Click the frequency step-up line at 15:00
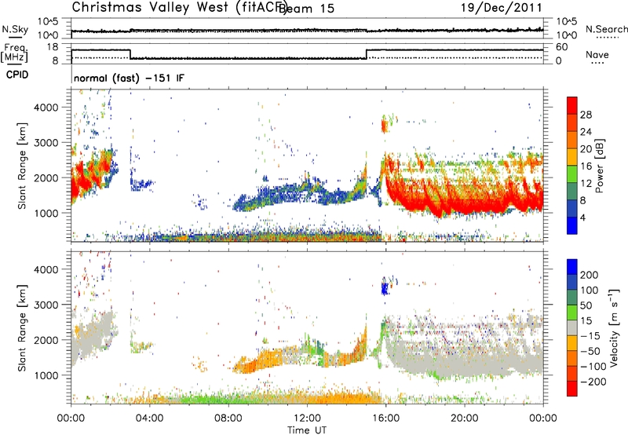This screenshot has height=435, width=628. click(x=367, y=54)
